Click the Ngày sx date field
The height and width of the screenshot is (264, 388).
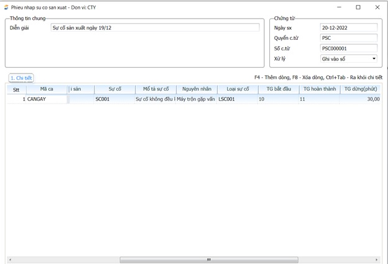click(348, 27)
